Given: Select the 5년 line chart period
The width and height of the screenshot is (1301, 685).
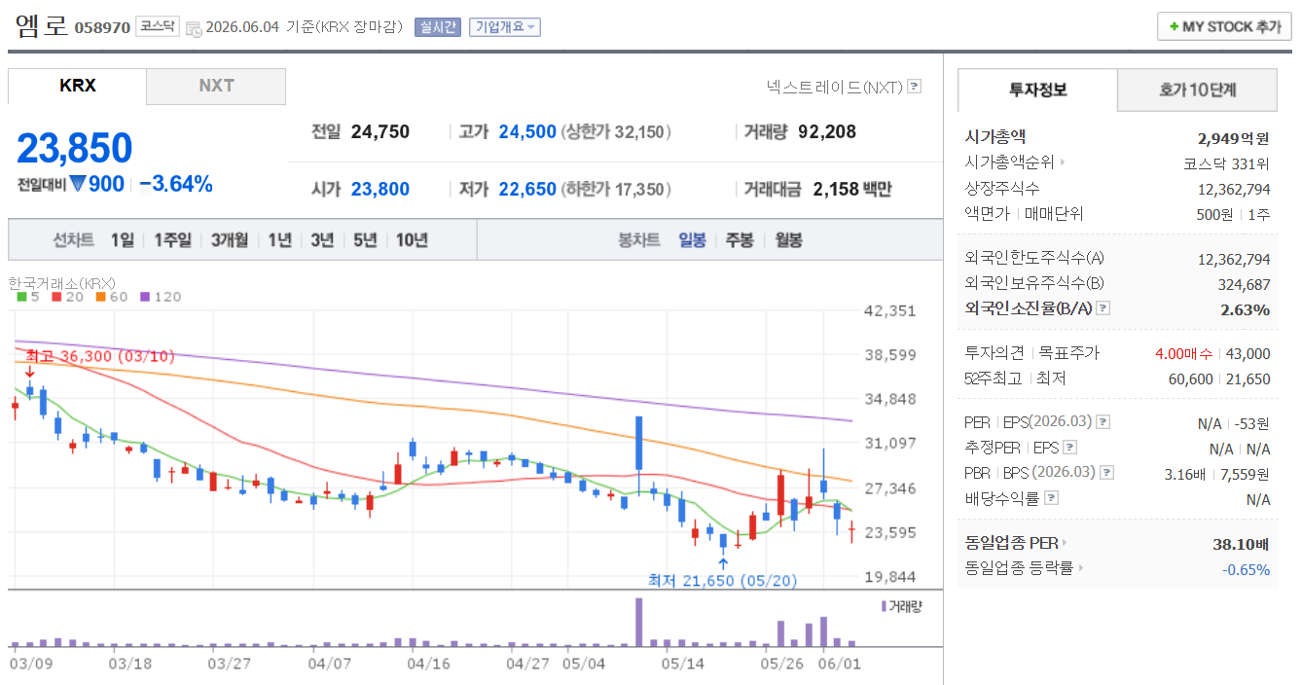Looking at the screenshot, I should pos(365,239).
